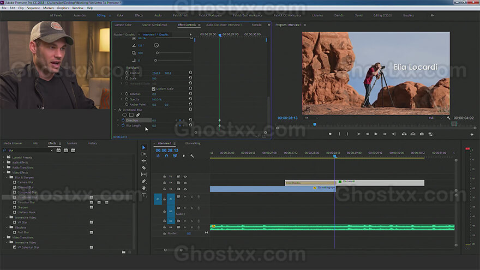Reset the Position parameter
This screenshot has width=480, height=270.
(190, 73)
